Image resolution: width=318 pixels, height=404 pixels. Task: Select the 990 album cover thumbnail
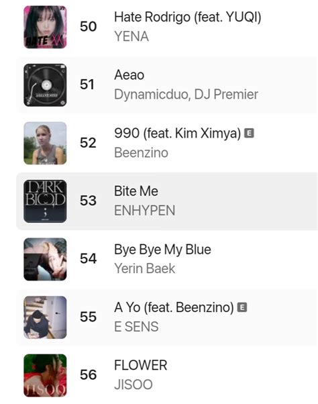point(45,143)
